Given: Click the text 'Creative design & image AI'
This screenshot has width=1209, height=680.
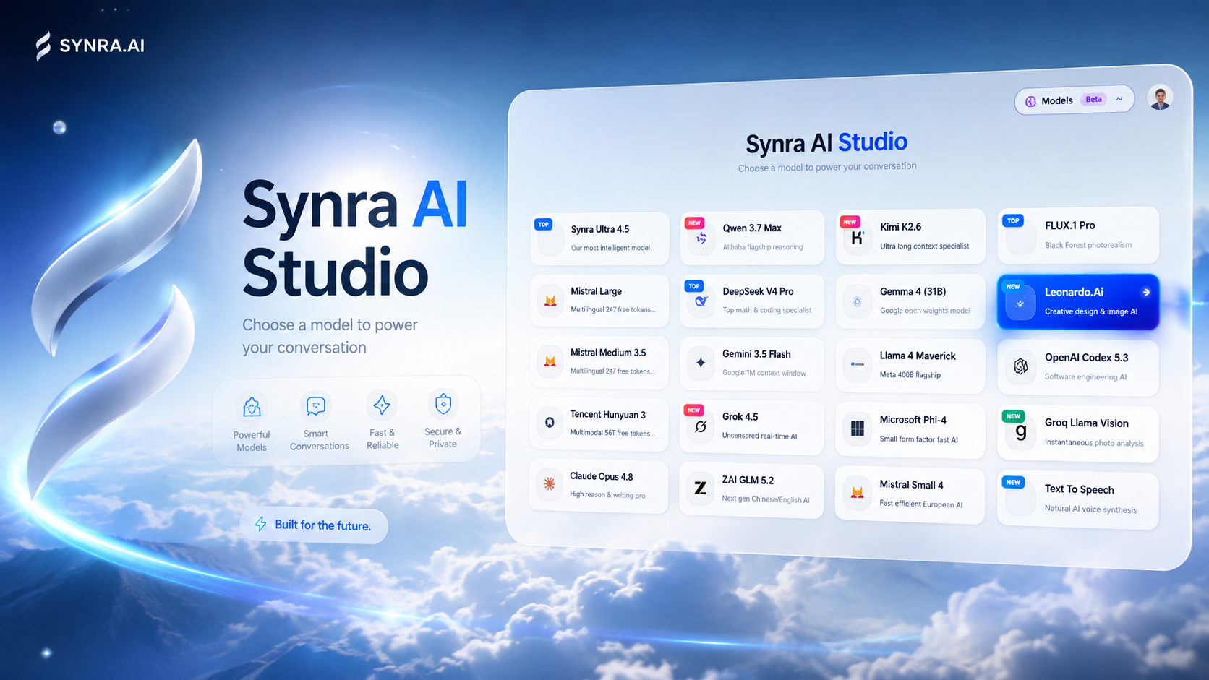Looking at the screenshot, I should (1091, 311).
